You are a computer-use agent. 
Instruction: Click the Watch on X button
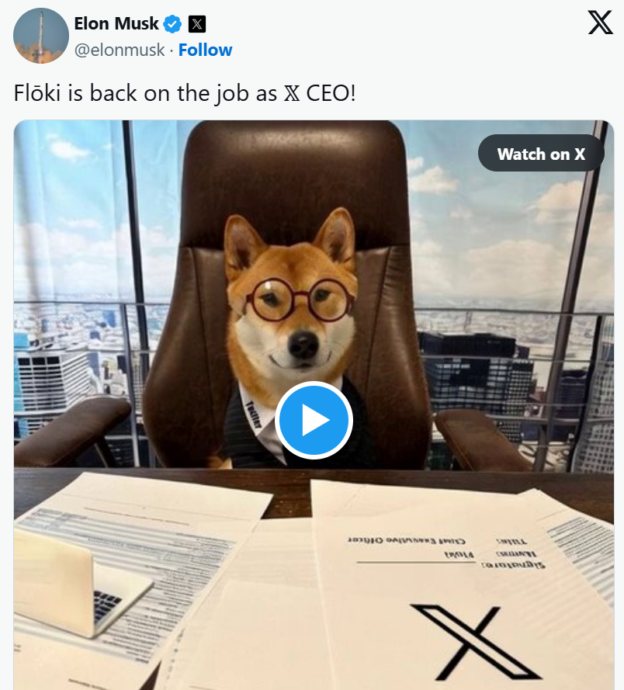pos(541,154)
